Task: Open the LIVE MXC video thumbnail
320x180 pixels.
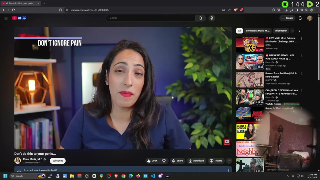Action: tap(250, 44)
